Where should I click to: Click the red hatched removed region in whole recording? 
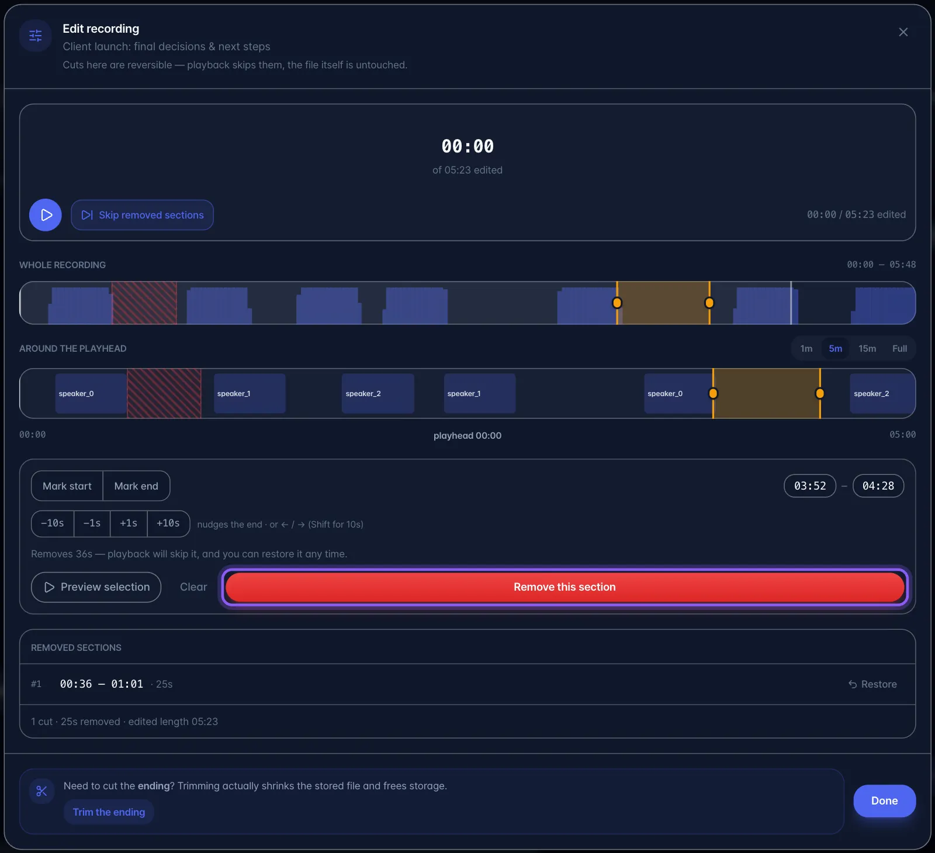pos(144,303)
